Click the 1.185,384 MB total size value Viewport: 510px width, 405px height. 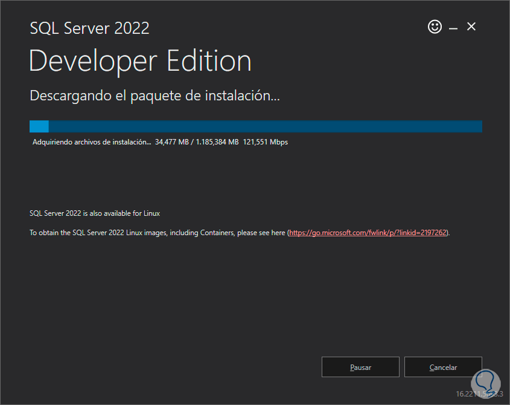(x=218, y=143)
